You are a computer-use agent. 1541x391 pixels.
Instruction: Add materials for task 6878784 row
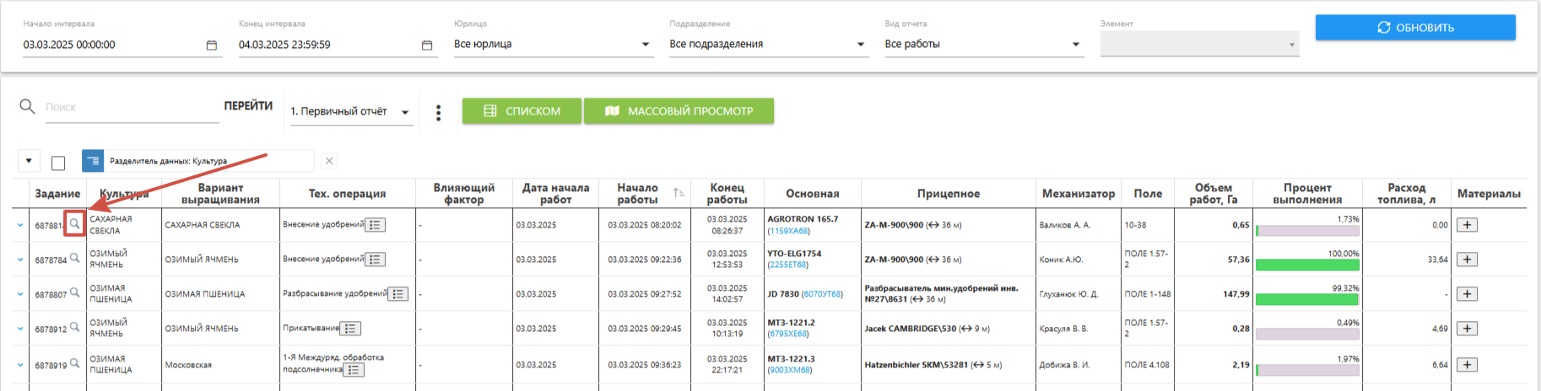pyautogui.click(x=1467, y=260)
